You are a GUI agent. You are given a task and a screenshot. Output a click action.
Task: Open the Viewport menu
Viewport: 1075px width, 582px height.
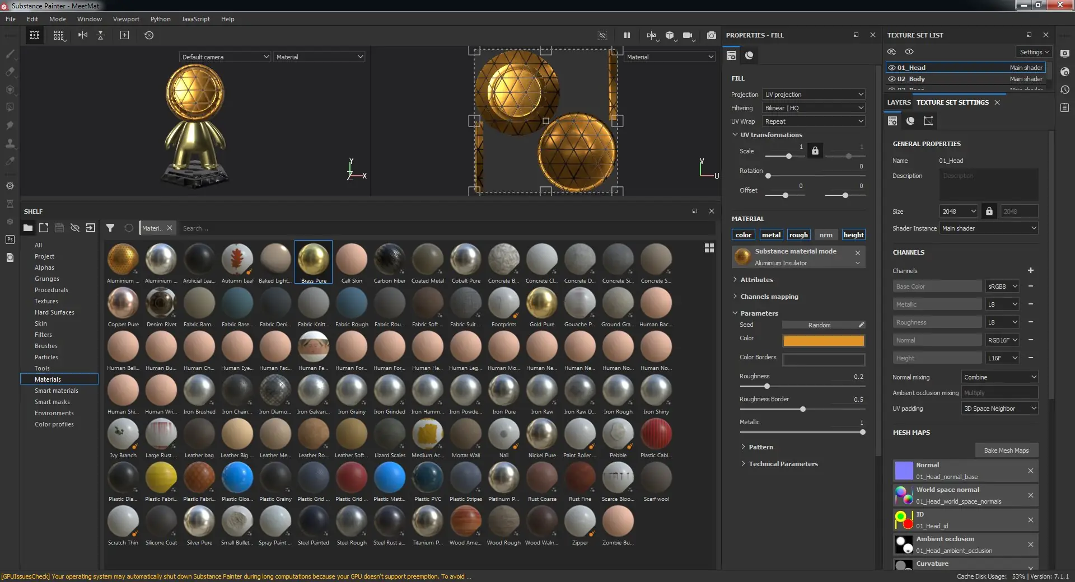(x=126, y=19)
